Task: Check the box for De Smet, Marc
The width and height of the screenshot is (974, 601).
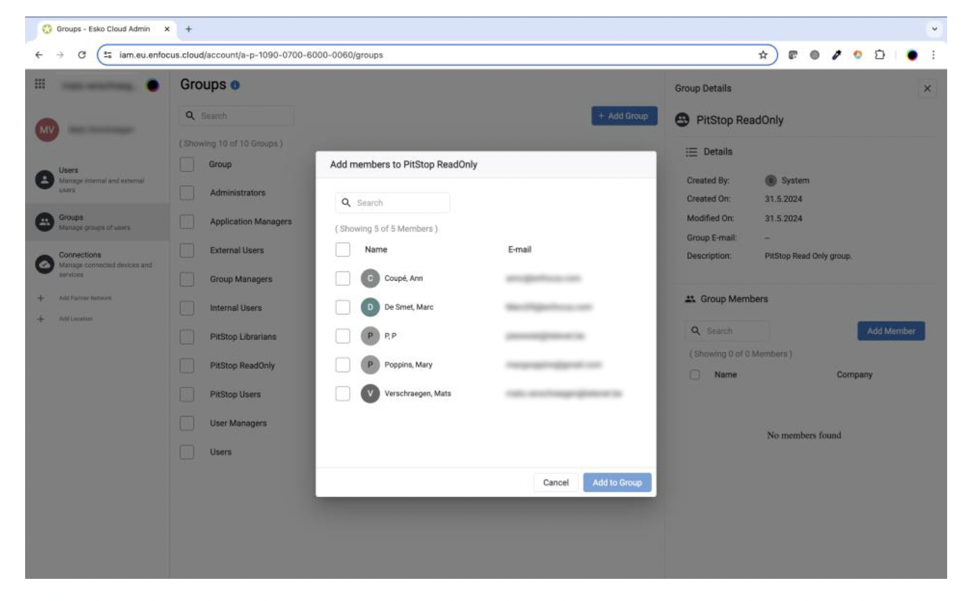Action: pyautogui.click(x=343, y=307)
